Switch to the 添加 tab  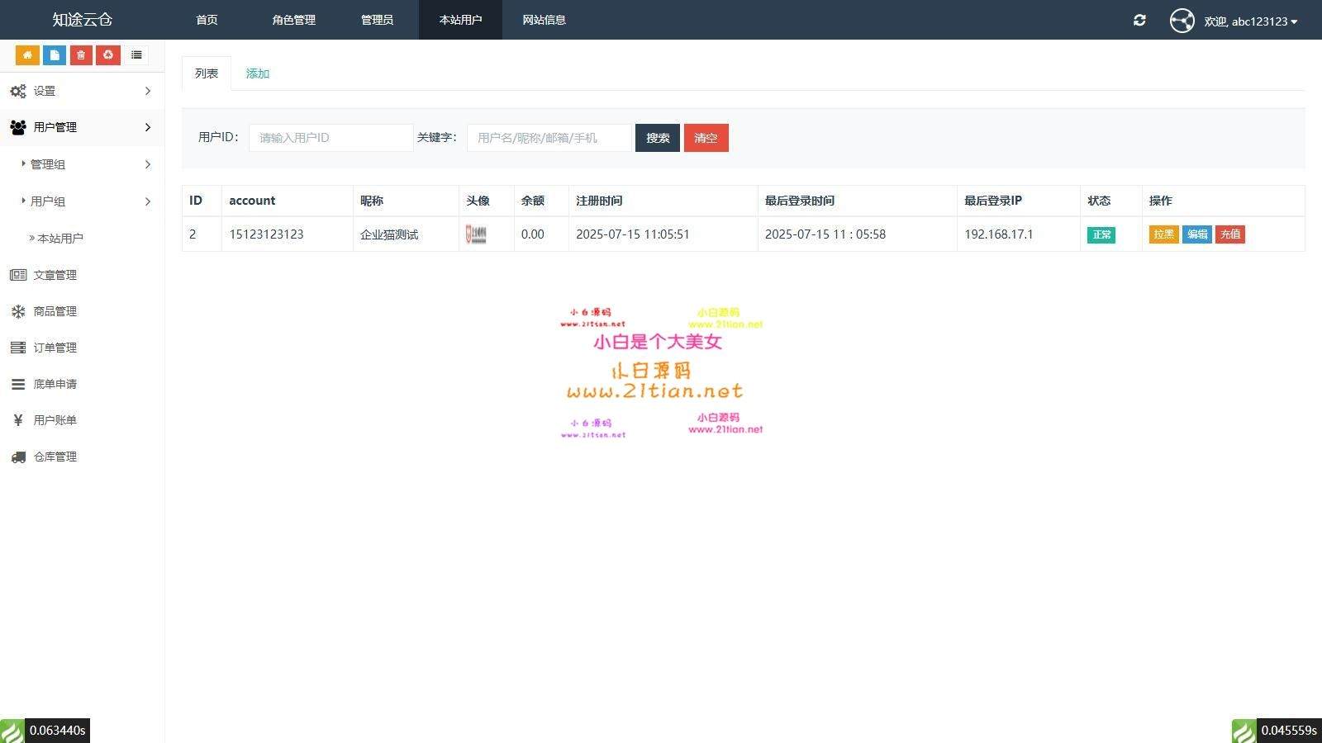click(x=257, y=73)
